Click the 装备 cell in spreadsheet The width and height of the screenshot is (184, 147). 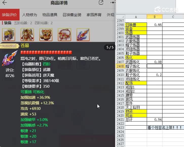[136, 29]
